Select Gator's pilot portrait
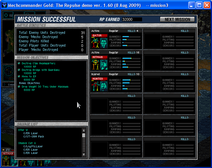 [104, 43]
